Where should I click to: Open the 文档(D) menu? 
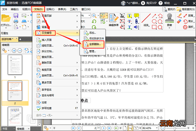coord(38,9)
